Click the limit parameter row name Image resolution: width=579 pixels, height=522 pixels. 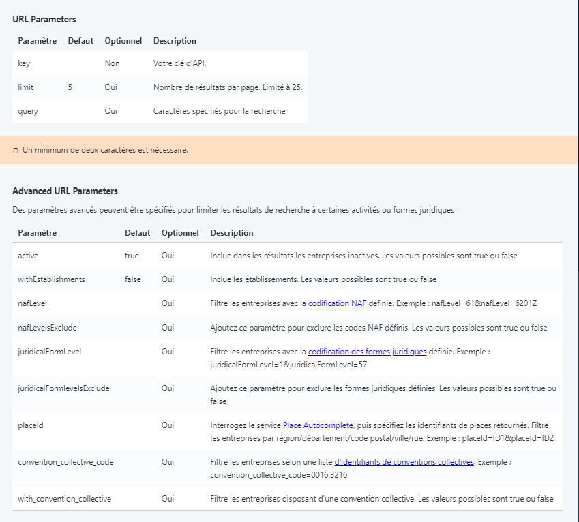coord(26,87)
